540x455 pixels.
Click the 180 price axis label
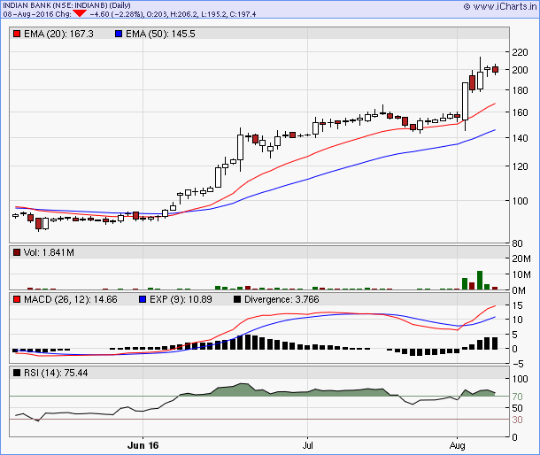point(520,90)
